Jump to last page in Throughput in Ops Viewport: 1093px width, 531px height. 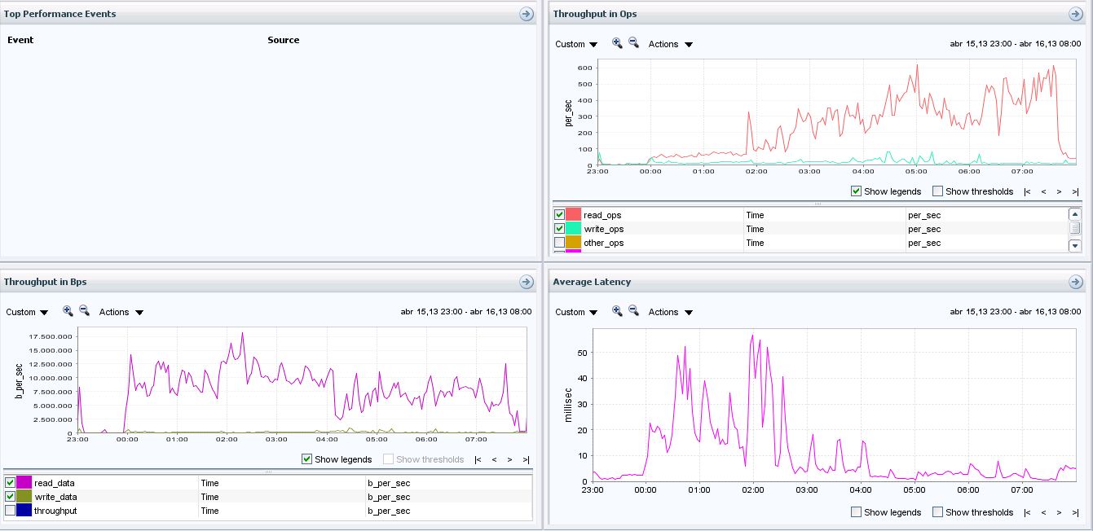point(1075,192)
